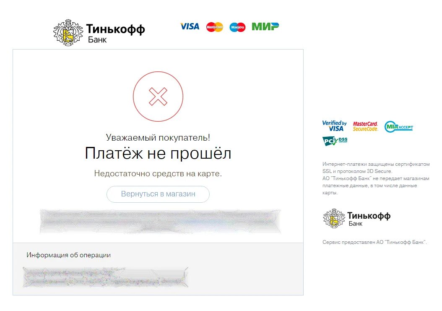The image size is (442, 311).
Task: Click the MasterCard logo at top
Action: point(215,27)
